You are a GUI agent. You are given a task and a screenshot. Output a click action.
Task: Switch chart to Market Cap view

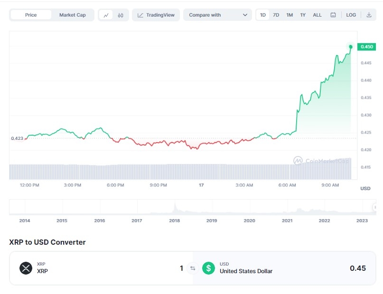(x=72, y=15)
